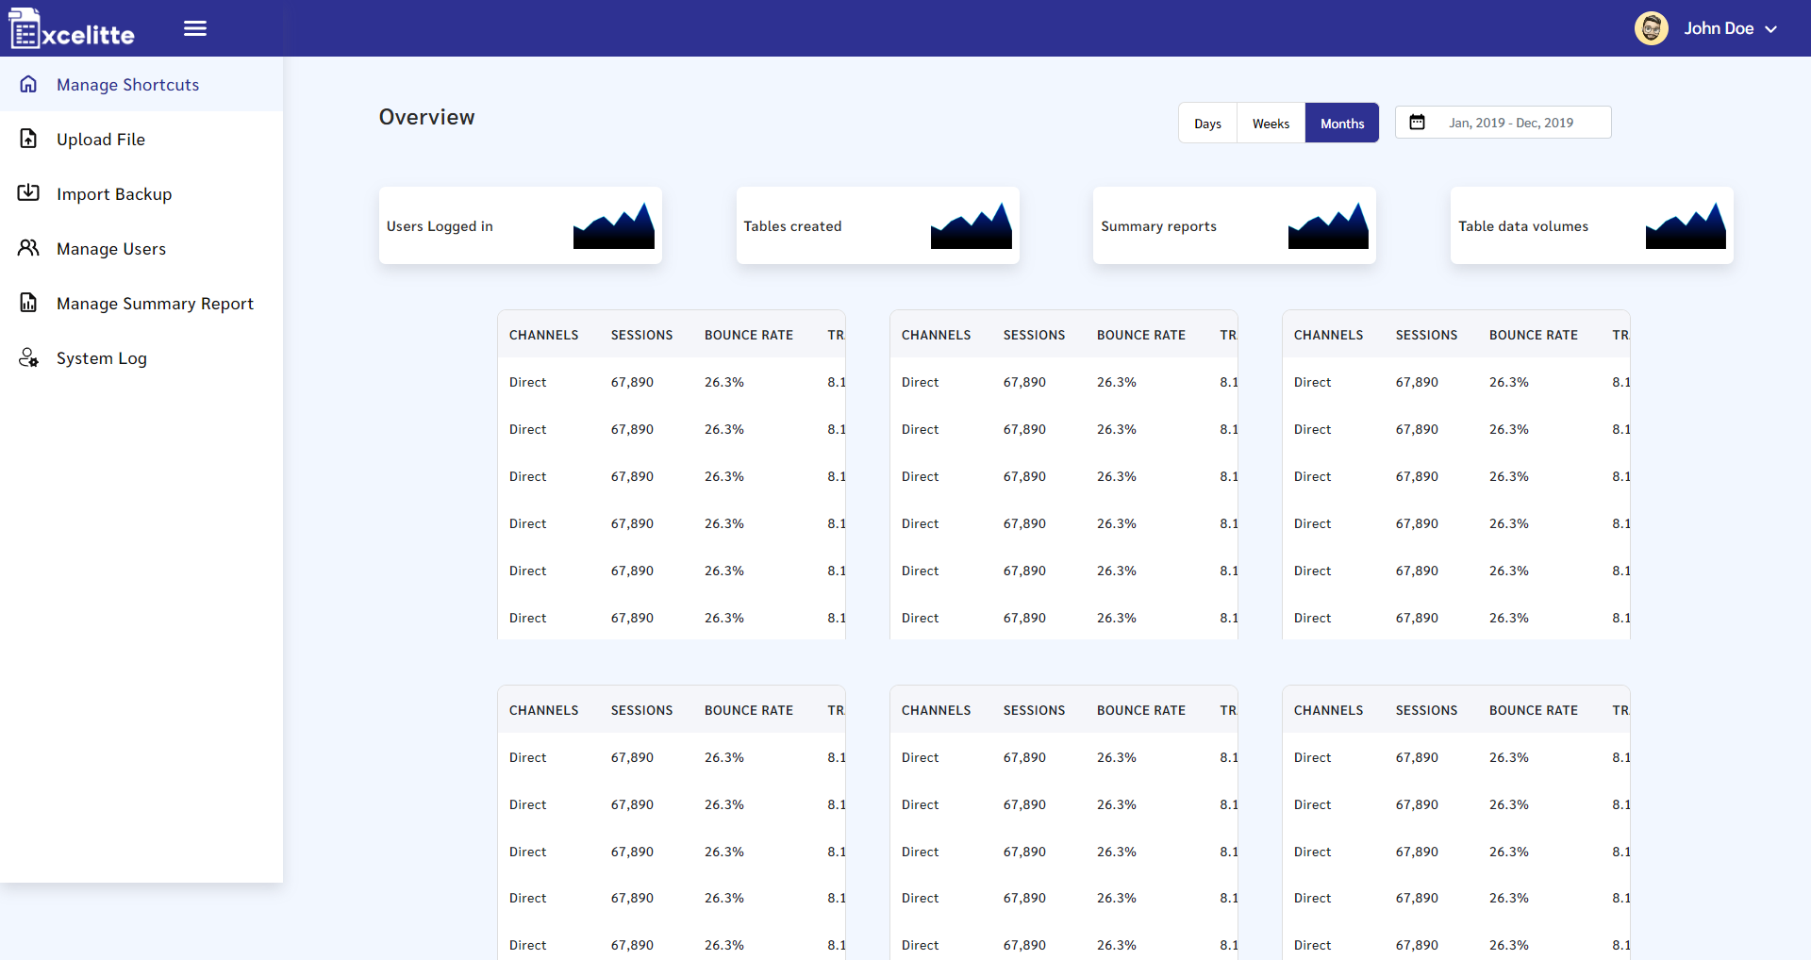The image size is (1811, 960).
Task: Select the Months view toggle
Action: click(x=1341, y=123)
